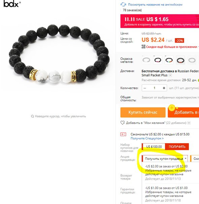Decrease quantity with the minus button
The width and height of the screenshot is (199, 204).
[145, 88]
